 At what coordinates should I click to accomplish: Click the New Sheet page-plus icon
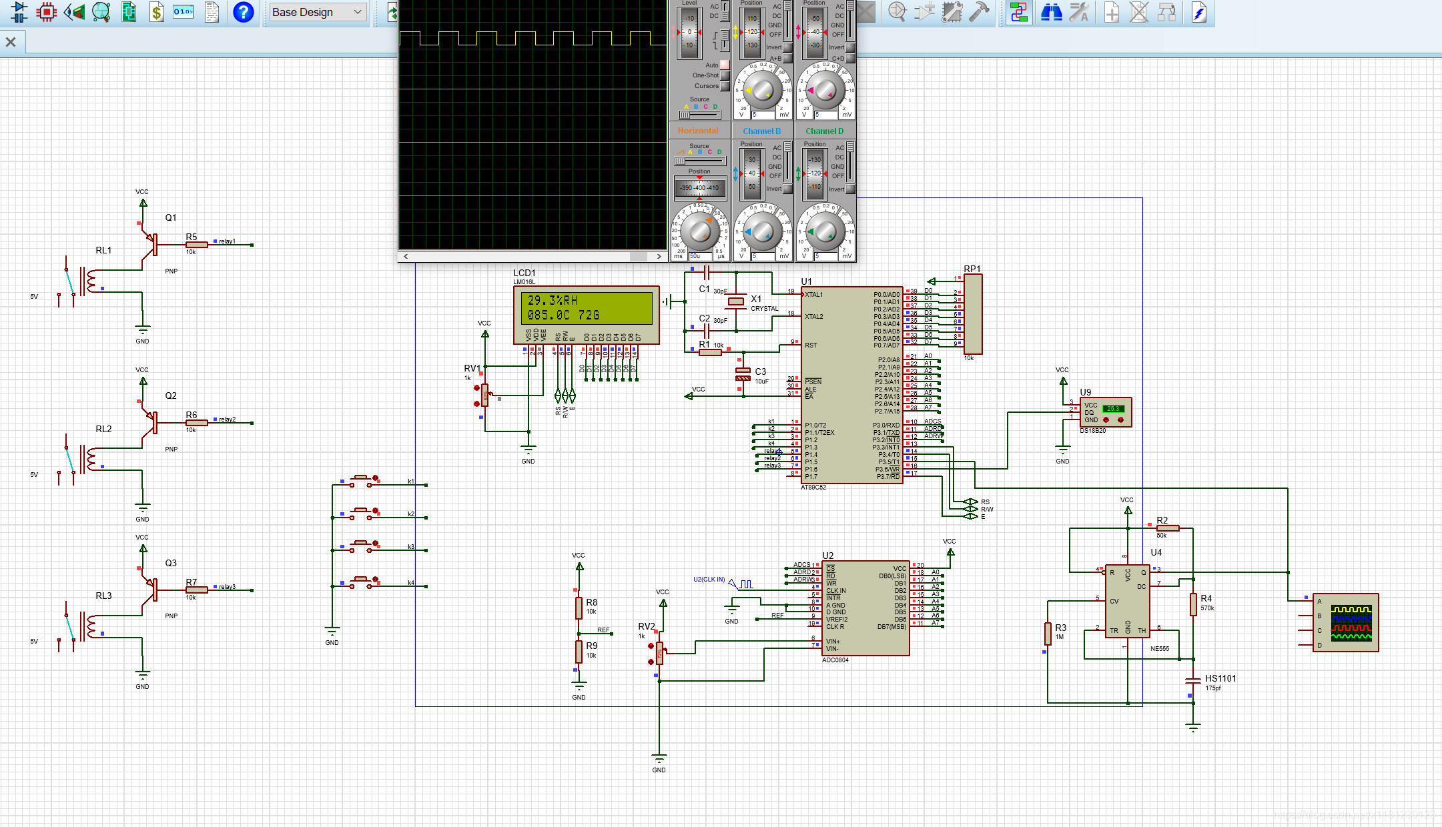tap(1112, 12)
